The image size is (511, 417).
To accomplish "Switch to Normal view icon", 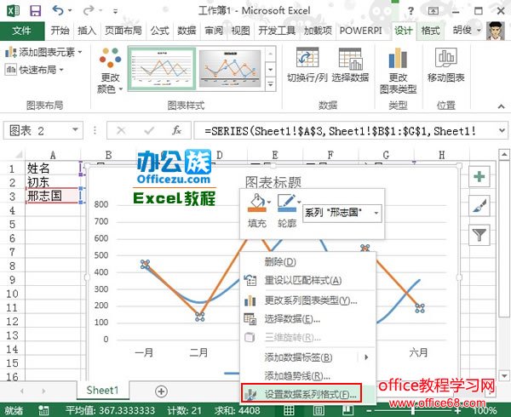I will pyautogui.click(x=289, y=410).
